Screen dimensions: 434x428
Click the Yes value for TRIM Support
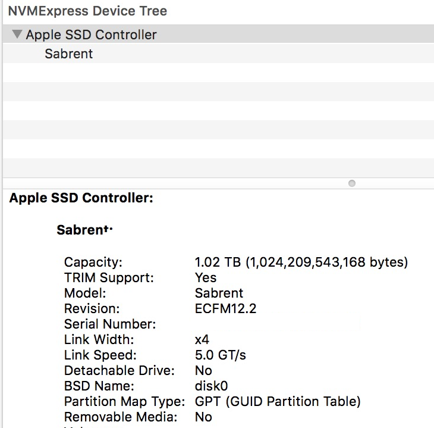click(x=206, y=277)
